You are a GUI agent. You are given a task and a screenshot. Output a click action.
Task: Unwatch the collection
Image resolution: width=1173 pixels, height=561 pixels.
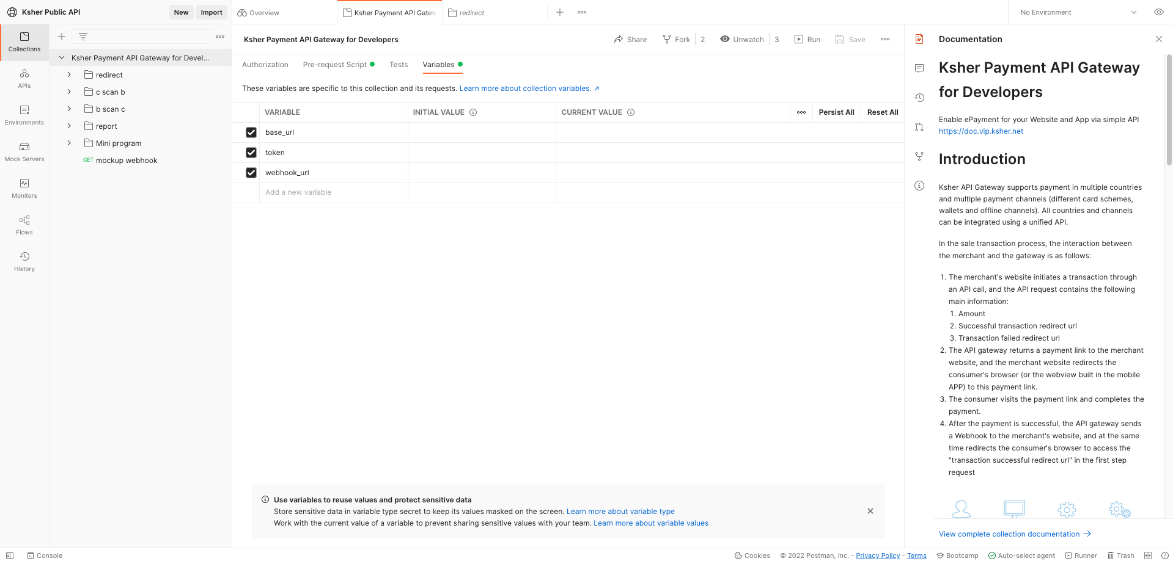pyautogui.click(x=742, y=39)
